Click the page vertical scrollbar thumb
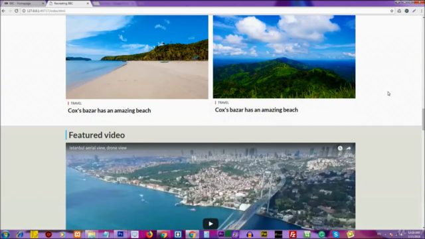Screen dimensions: 425x239 click(423, 119)
